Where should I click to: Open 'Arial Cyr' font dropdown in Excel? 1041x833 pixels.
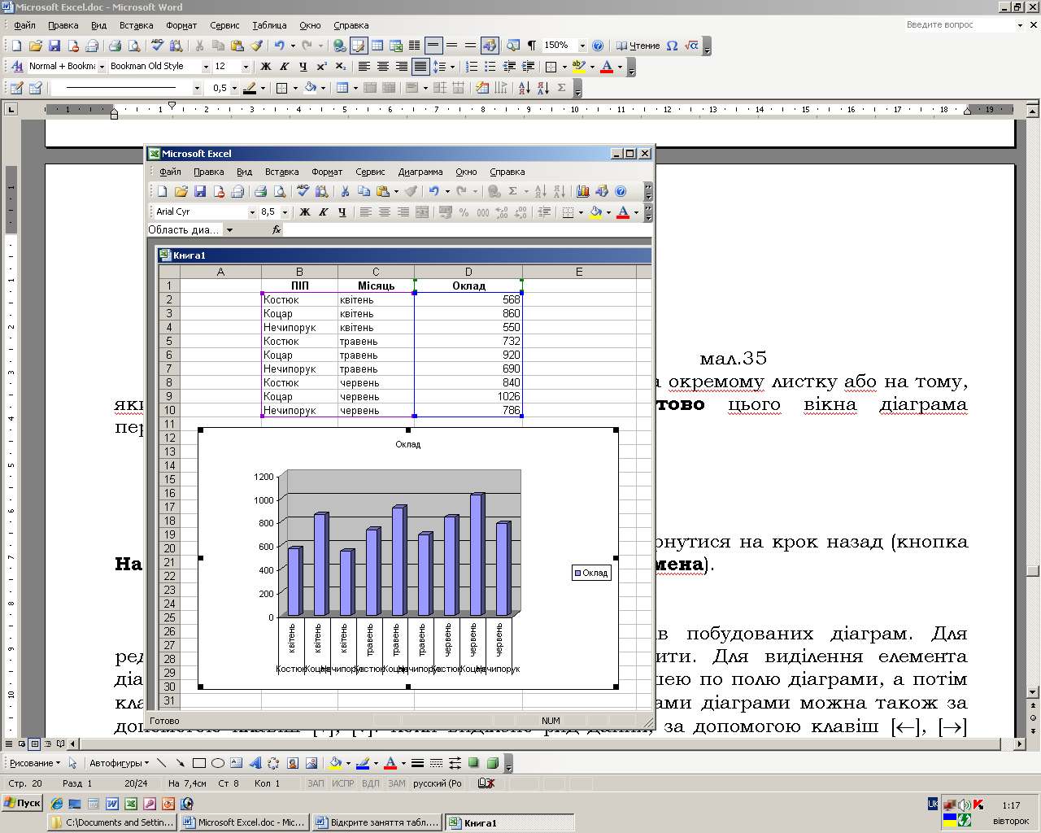[252, 212]
